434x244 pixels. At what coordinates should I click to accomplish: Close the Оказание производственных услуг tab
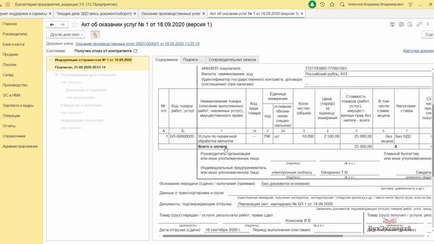(x=203, y=14)
